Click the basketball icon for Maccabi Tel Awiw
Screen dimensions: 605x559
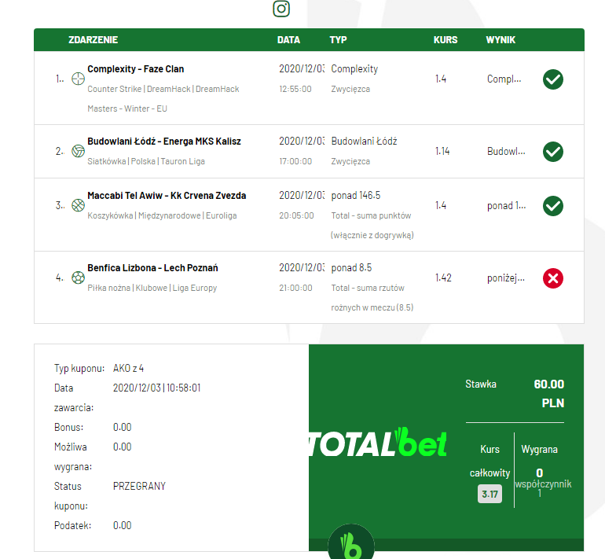[x=78, y=205]
